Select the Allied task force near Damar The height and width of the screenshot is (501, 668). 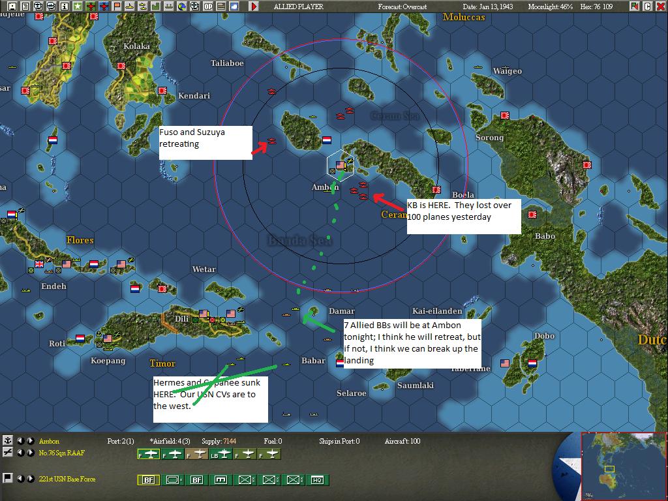[296, 309]
